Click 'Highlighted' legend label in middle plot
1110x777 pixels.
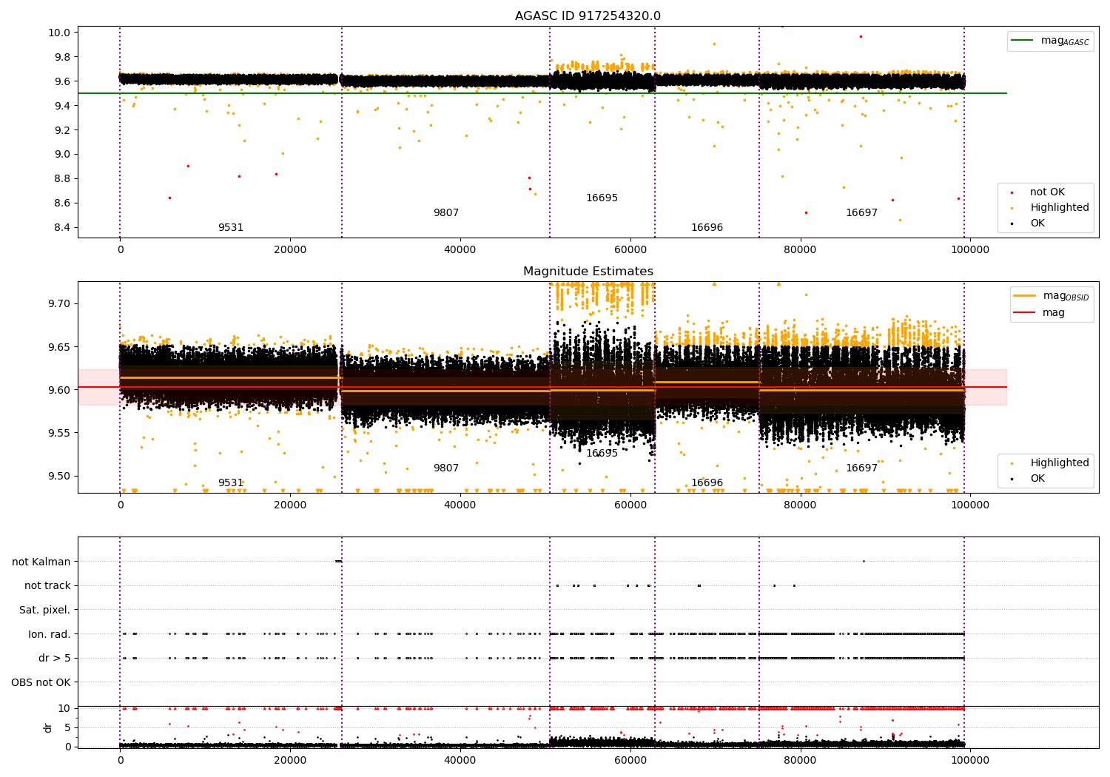(1060, 463)
